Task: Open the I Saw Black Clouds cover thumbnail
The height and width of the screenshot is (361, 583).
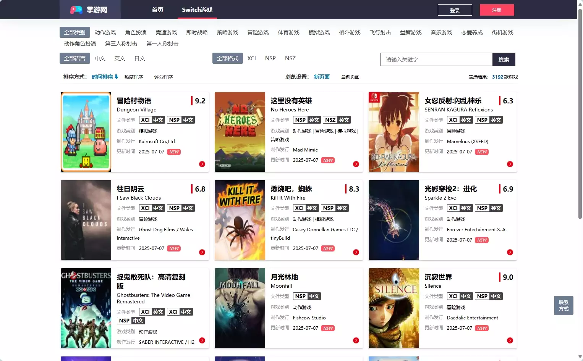Action: pos(86,220)
